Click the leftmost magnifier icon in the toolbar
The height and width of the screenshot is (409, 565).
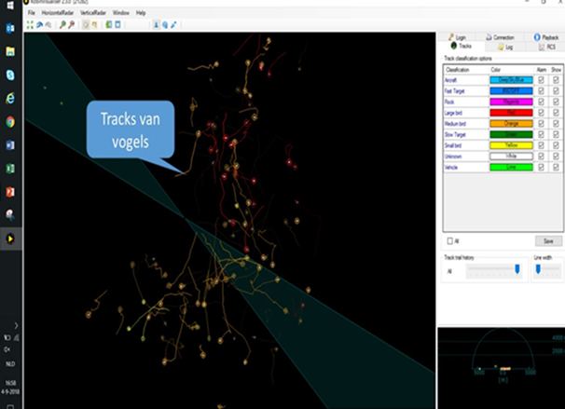62,24
